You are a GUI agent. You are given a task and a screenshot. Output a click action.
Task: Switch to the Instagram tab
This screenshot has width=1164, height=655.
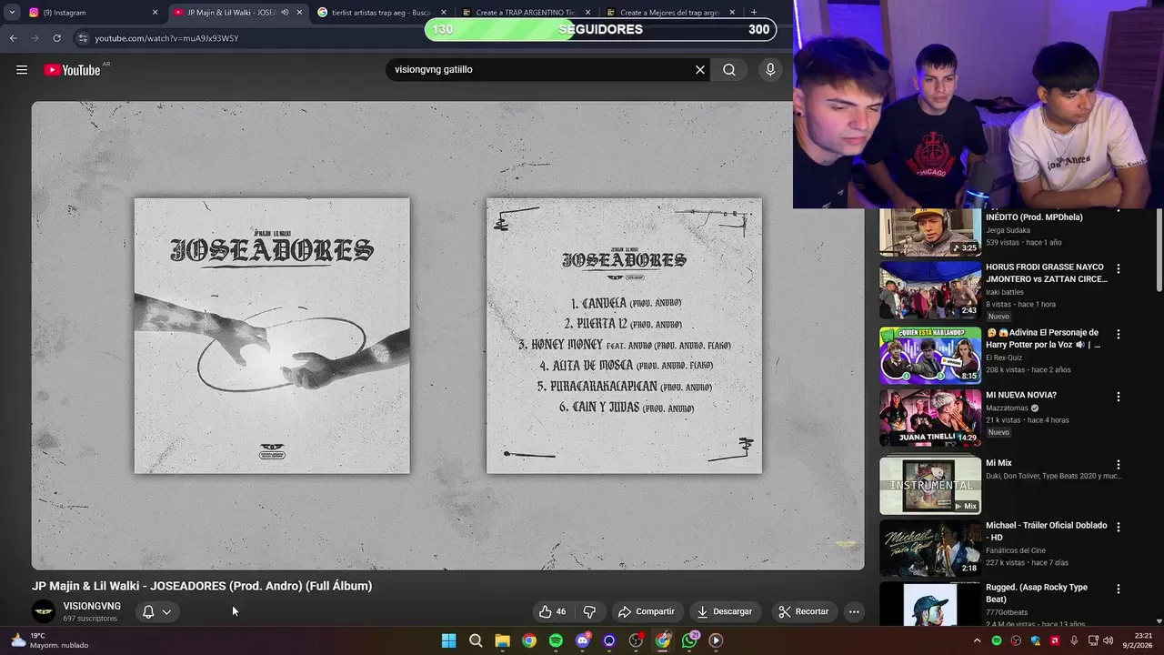(x=95, y=13)
